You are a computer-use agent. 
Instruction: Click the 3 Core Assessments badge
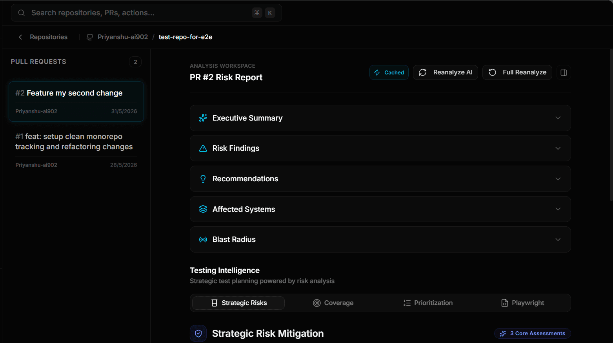(x=533, y=334)
